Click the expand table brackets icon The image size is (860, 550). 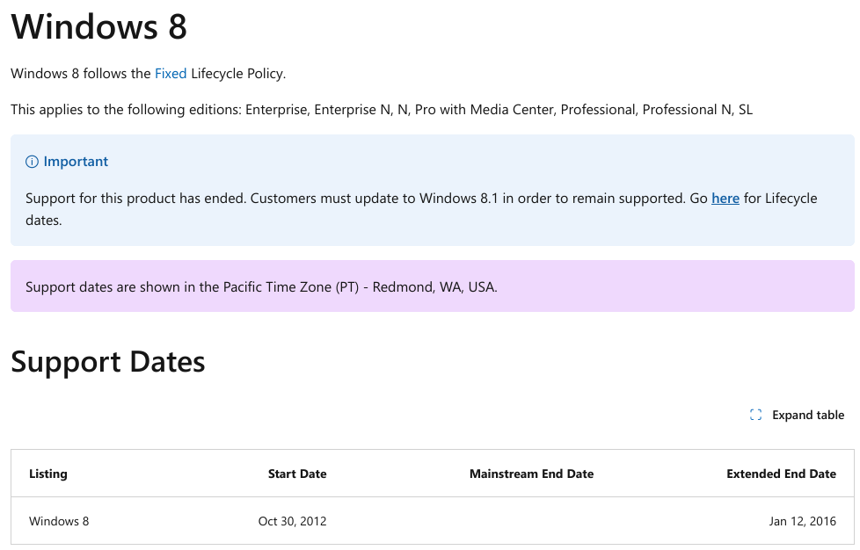pyautogui.click(x=755, y=416)
